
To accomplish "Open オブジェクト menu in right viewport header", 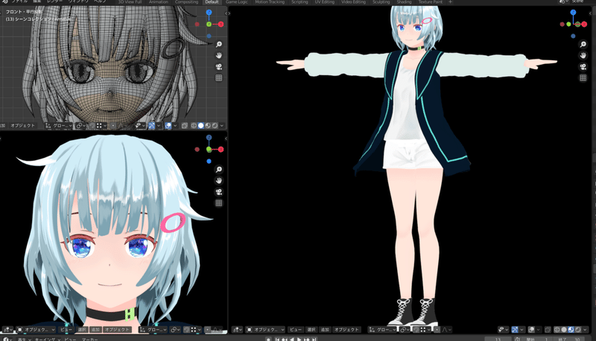I will click(x=346, y=330).
